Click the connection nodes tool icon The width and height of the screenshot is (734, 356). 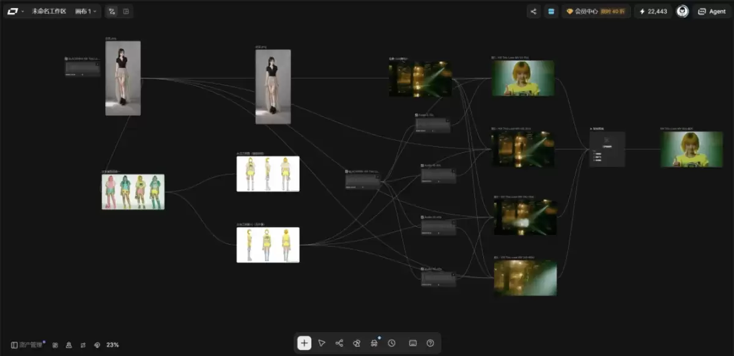(339, 343)
